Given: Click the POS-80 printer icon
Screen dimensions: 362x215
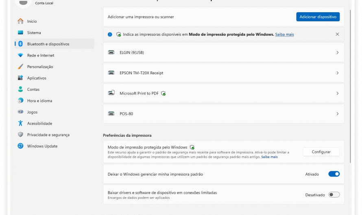Looking at the screenshot, I should (x=111, y=114).
